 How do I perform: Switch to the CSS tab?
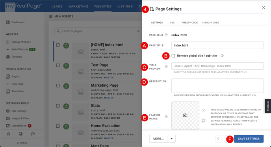coord(172,22)
